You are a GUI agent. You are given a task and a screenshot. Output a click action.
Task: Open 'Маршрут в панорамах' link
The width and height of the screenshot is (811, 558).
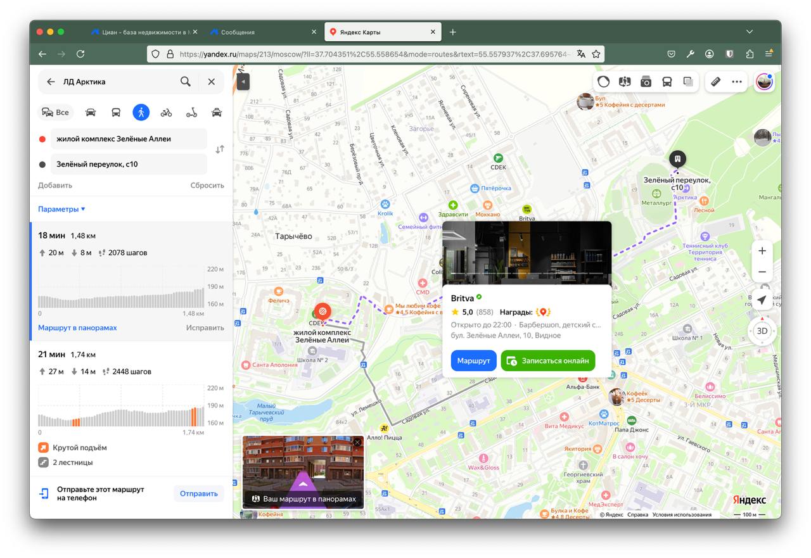coord(77,327)
